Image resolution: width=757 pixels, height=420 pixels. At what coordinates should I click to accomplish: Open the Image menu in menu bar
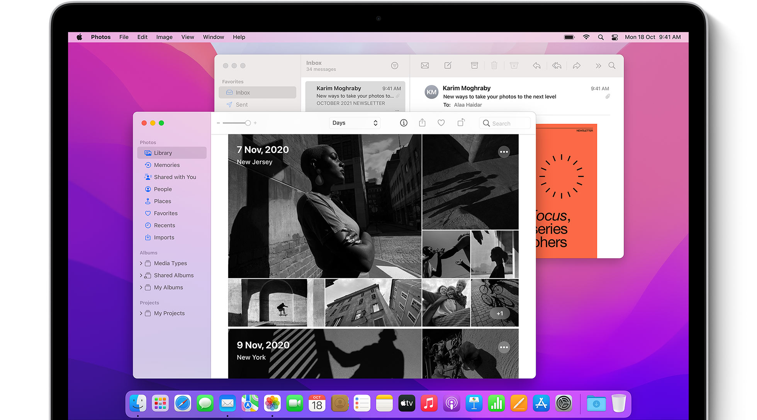164,37
